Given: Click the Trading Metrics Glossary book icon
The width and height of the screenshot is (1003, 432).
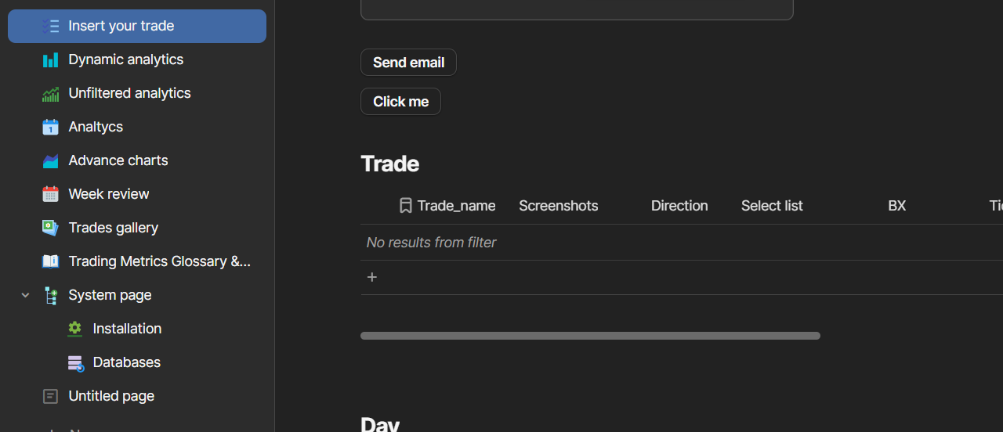Looking at the screenshot, I should [50, 261].
